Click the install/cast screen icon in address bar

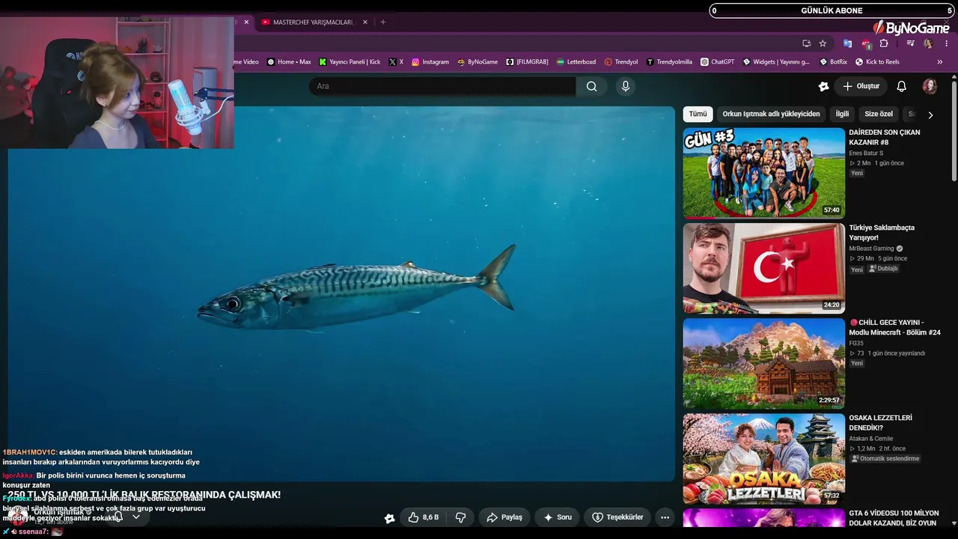(x=806, y=43)
